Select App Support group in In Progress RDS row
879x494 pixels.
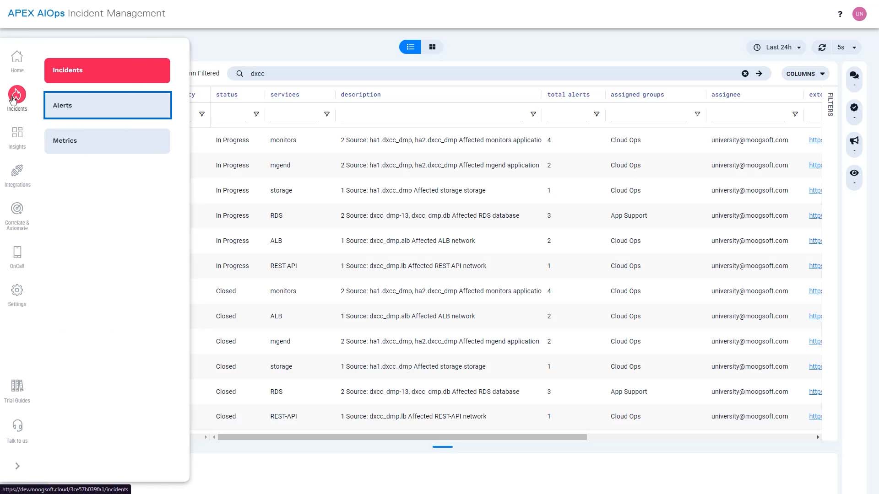coord(629,215)
